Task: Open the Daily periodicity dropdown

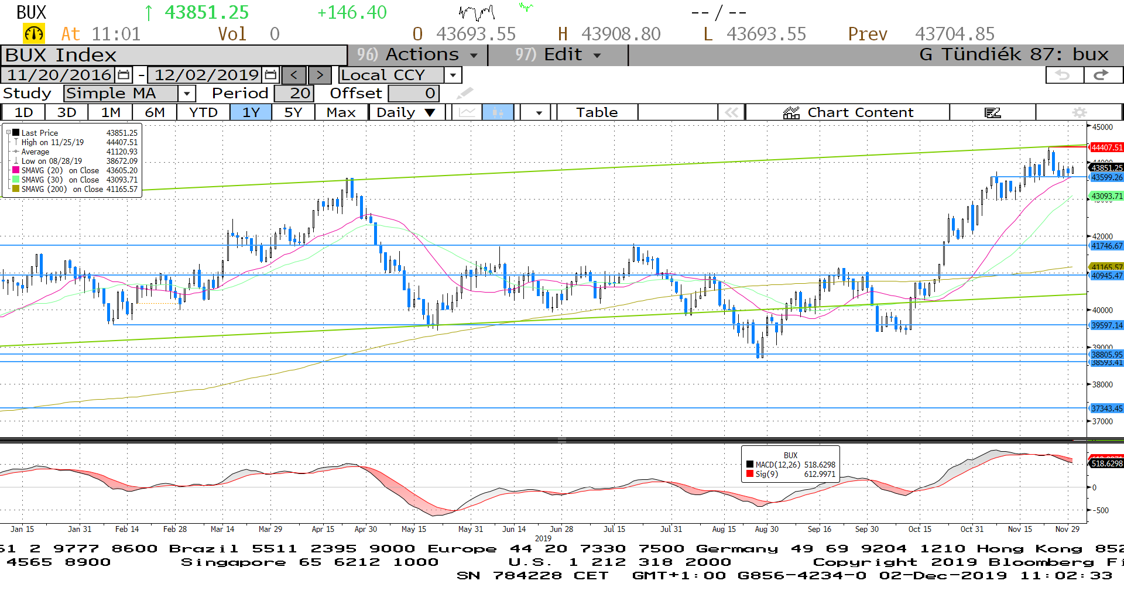Action: 406,112
